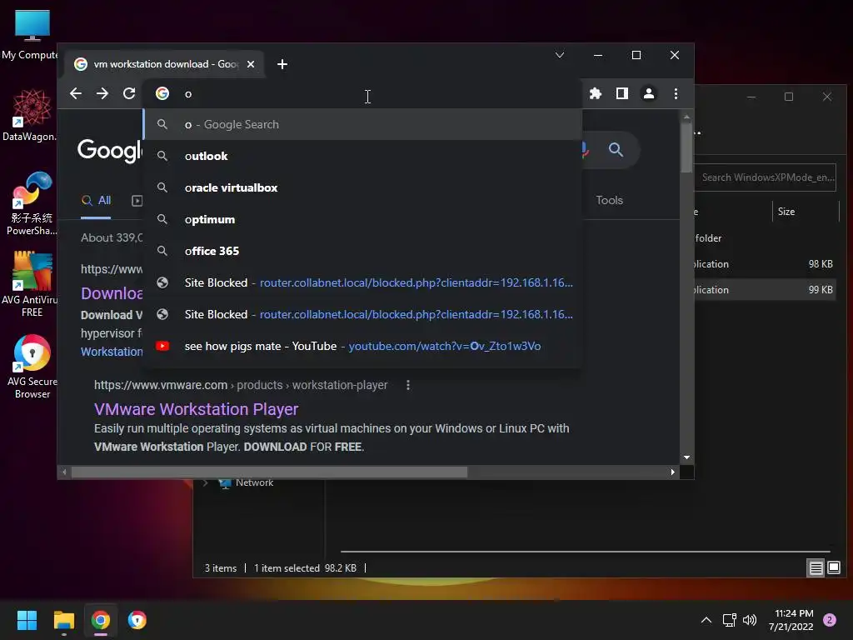Choose the 'office 365' suggestion
Image resolution: width=853 pixels, height=640 pixels.
[363, 251]
